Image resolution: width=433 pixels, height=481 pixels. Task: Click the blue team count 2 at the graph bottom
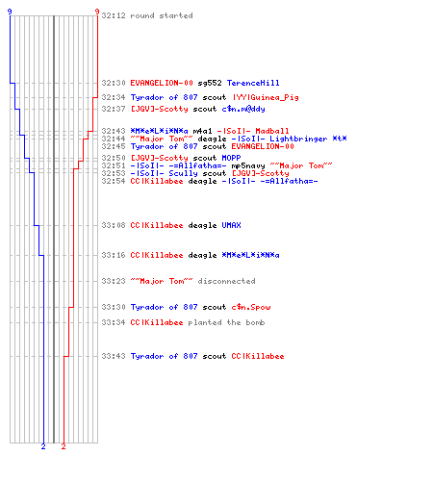click(x=43, y=446)
